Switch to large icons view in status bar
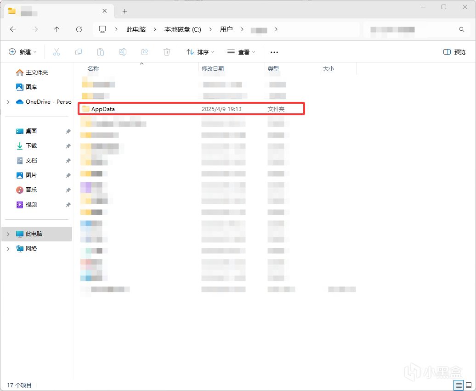 coord(469,385)
